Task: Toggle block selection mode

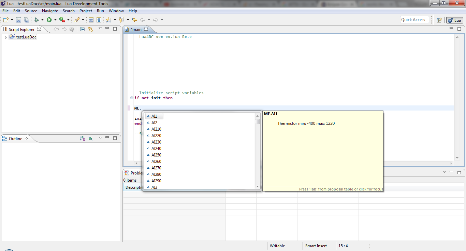Action: (91, 20)
